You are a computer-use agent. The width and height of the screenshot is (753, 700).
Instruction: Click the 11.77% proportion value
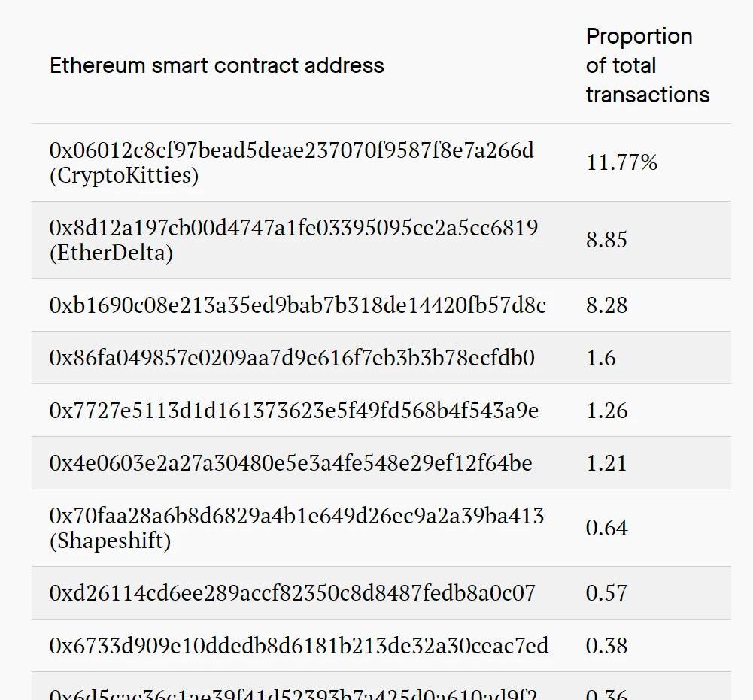pyautogui.click(x=621, y=162)
